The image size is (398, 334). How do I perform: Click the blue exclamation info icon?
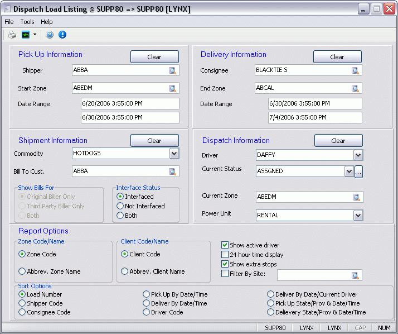tap(62, 35)
